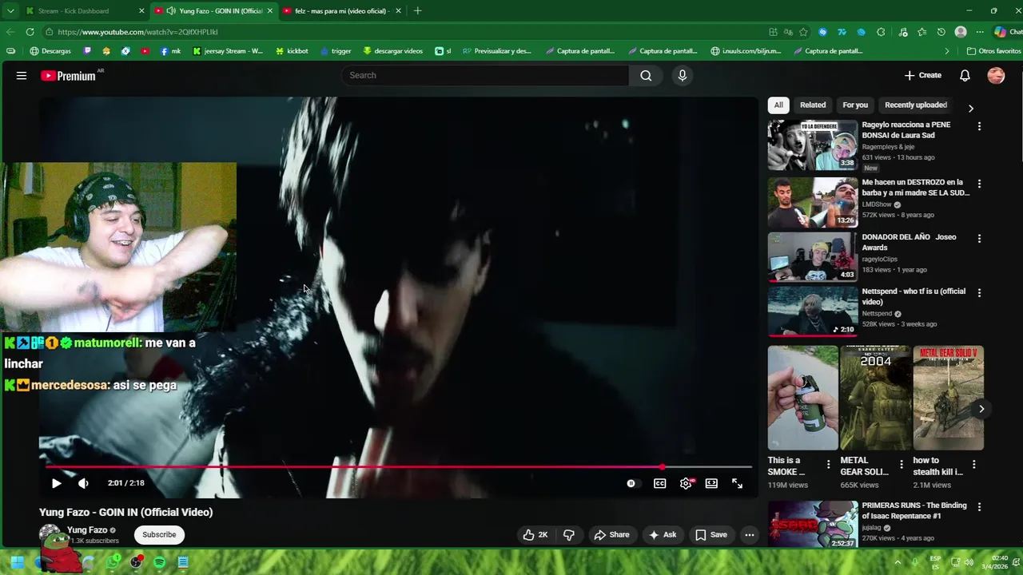Open the kickbot bookmark
The height and width of the screenshot is (575, 1023).
(292, 51)
